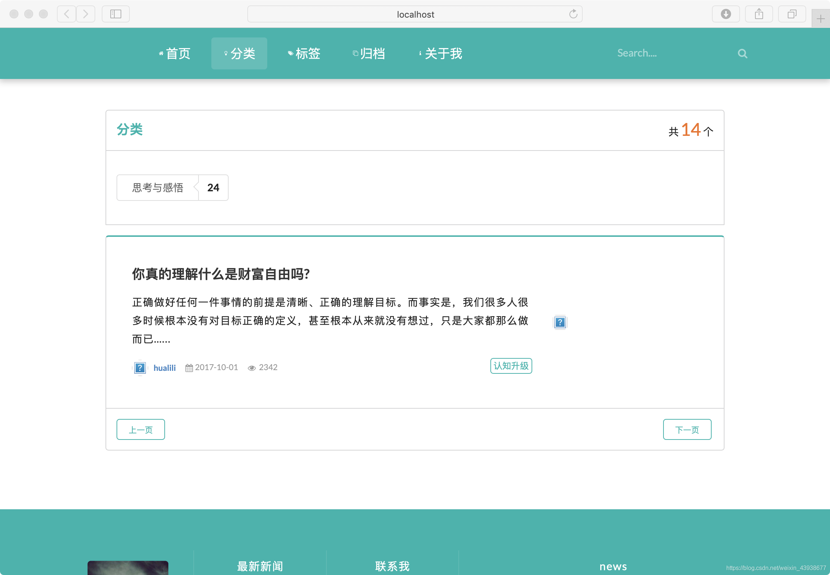
Task: Click the news footer heading
Action: point(613,567)
